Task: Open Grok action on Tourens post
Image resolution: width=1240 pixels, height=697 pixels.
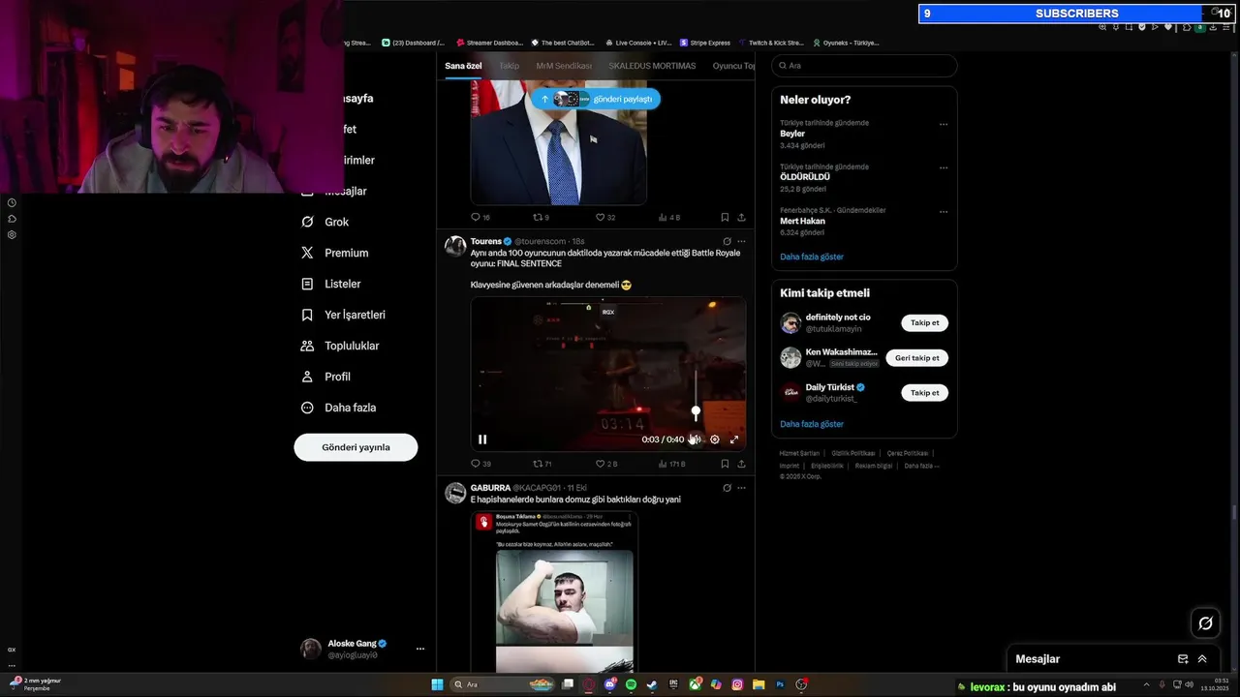Action: pos(727,241)
